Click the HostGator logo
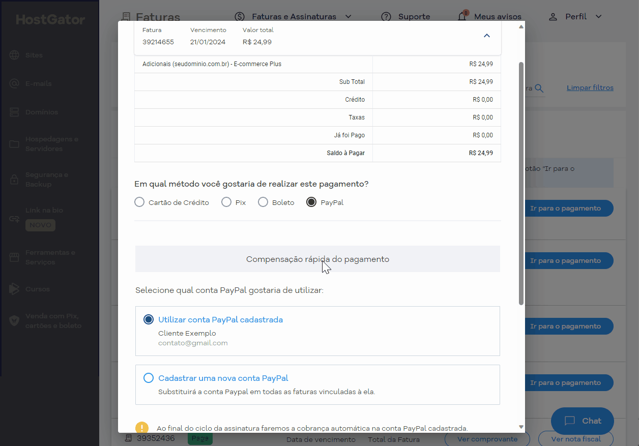Viewport: 639px width, 446px height. coord(50,20)
